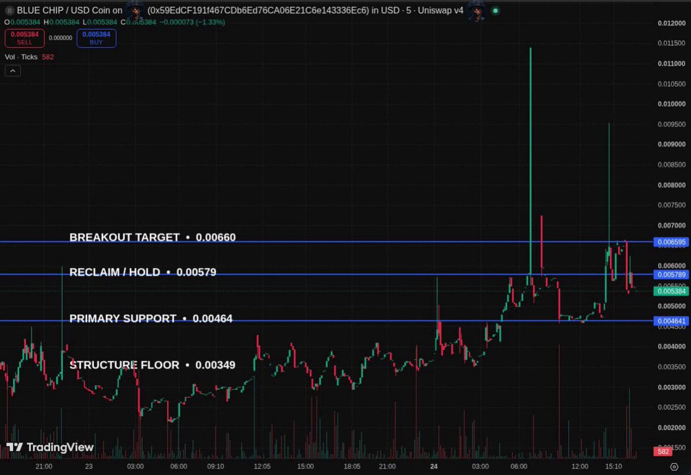The image size is (691, 475).
Task: Click the 12:05 time axis label
Action: click(x=262, y=466)
